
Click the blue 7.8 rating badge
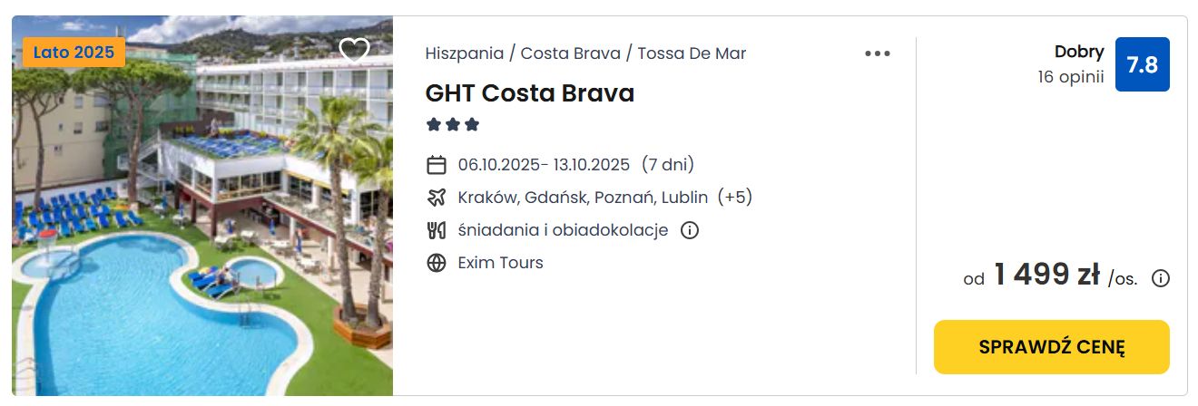[x=1142, y=64]
